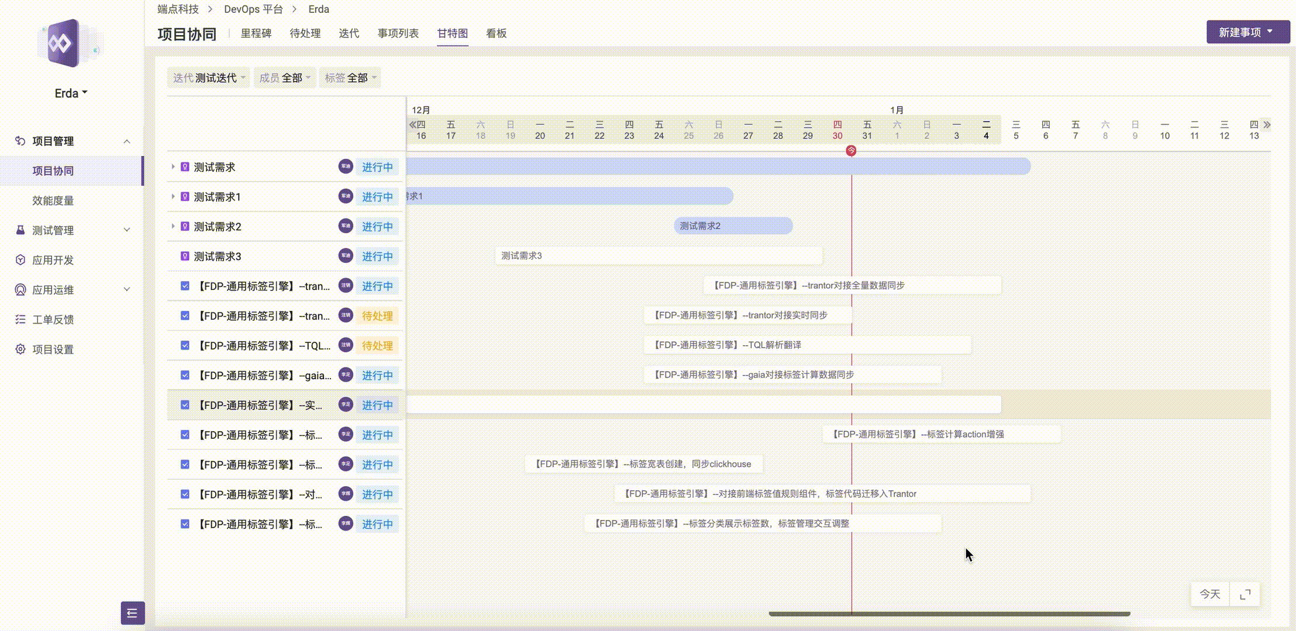This screenshot has height=631, width=1296.
Task: Switch to the 看板 tab
Action: (x=495, y=33)
